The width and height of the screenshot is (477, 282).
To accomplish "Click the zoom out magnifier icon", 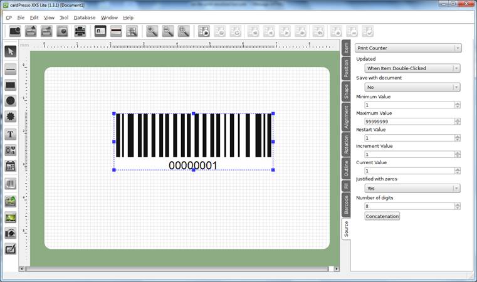I will pos(167,31).
